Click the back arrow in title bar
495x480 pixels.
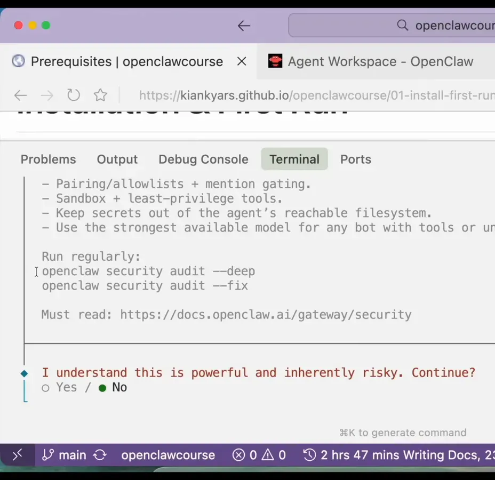tap(244, 26)
